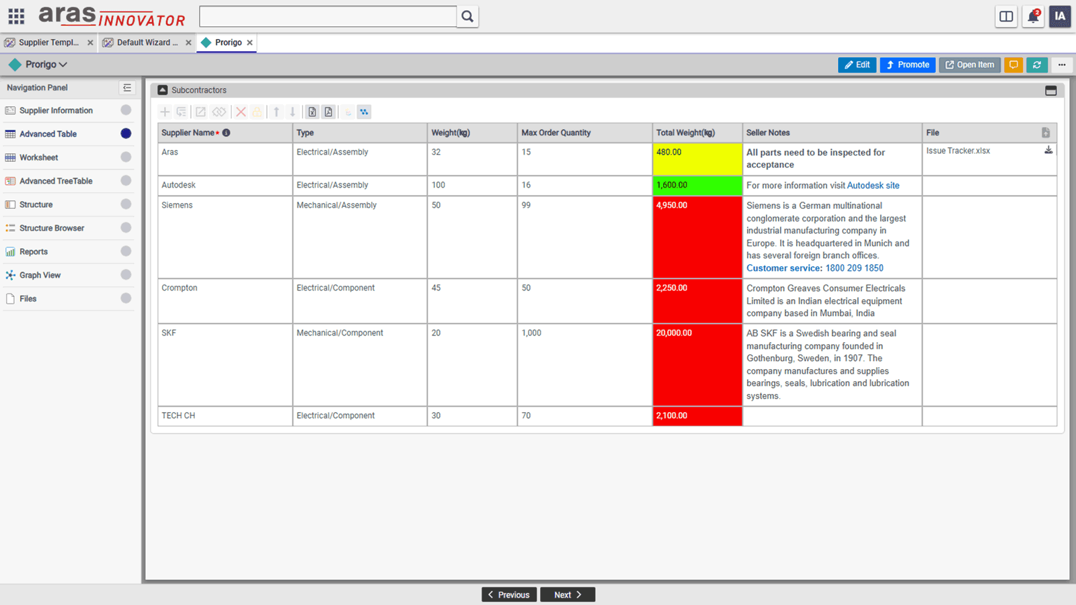This screenshot has height=605, width=1076.
Task: Click the status dot beside Reports
Action: pos(126,251)
